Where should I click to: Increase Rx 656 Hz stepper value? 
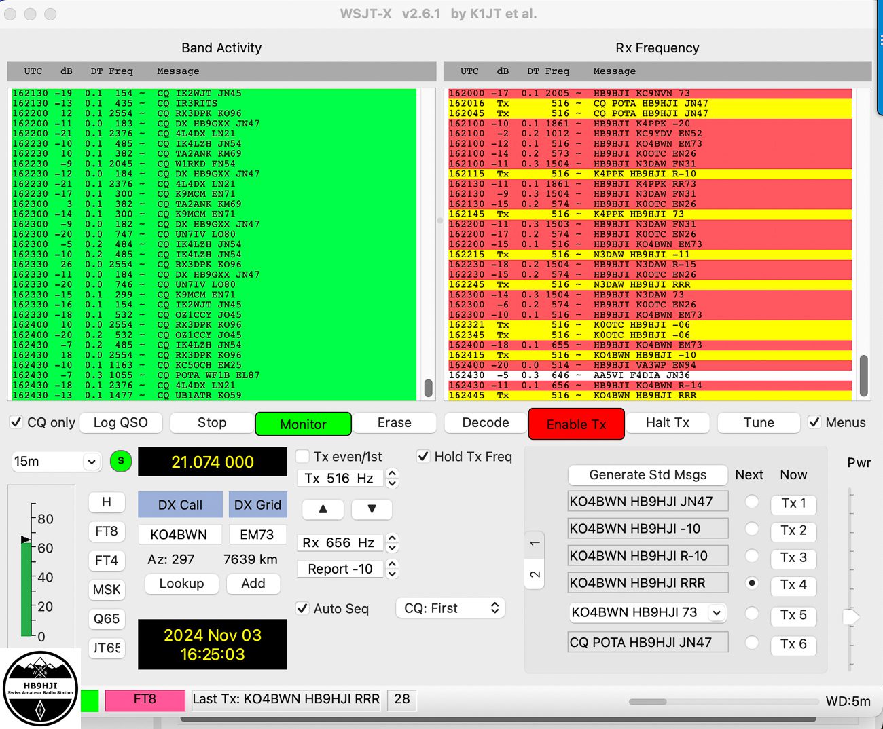(392, 538)
